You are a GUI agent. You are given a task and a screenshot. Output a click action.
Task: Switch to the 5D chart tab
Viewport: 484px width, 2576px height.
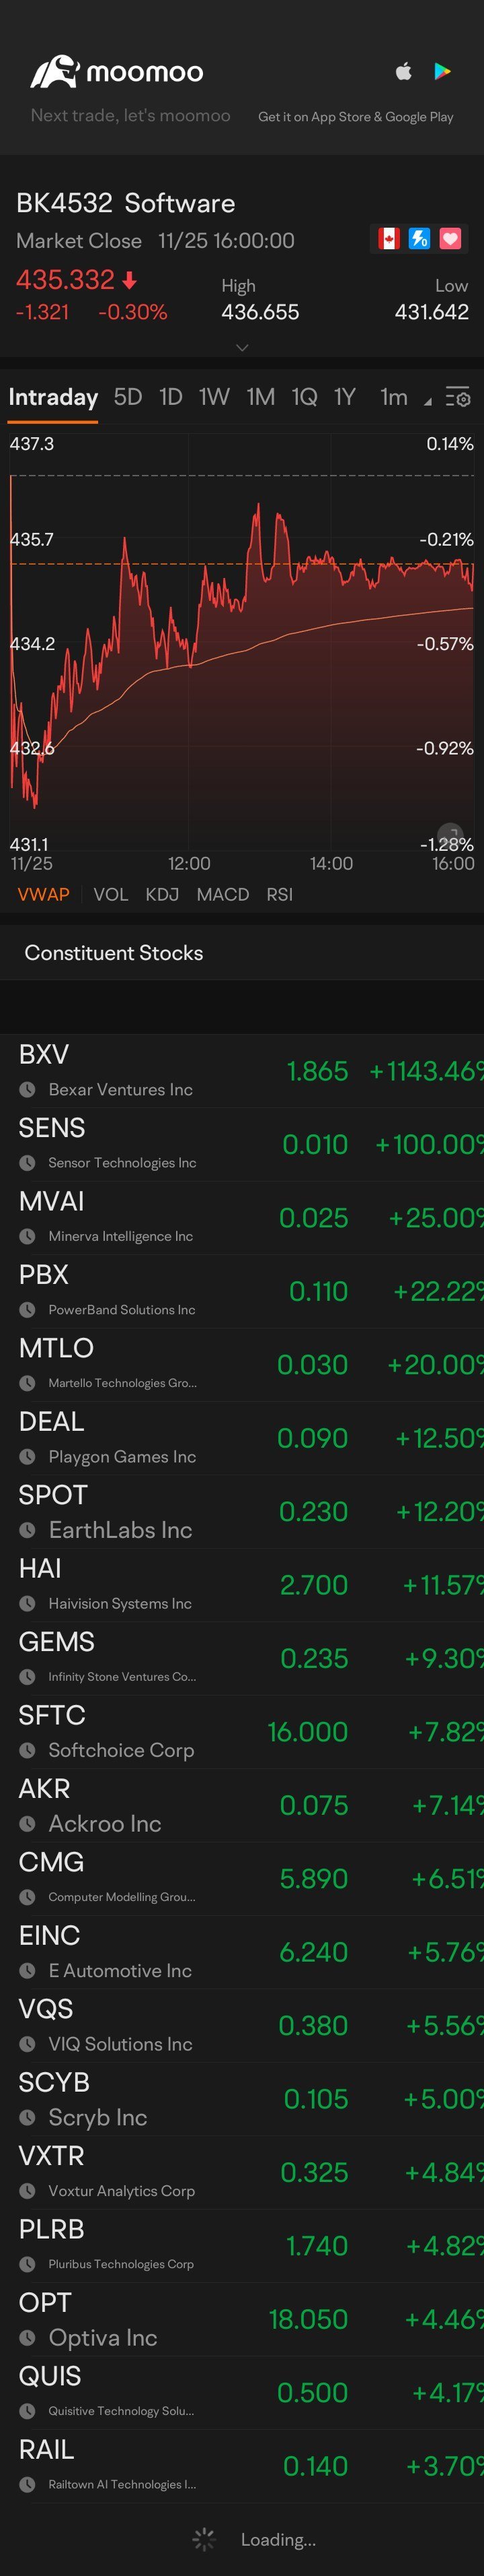coord(128,398)
